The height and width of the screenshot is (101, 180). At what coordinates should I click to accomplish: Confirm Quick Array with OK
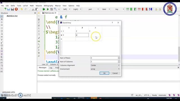pyautogui.click(x=104, y=73)
